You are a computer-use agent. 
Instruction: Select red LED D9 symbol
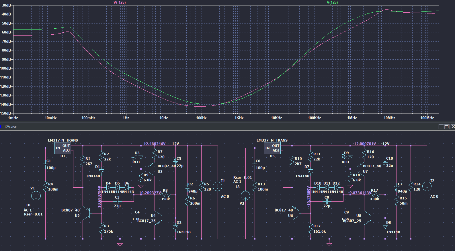[x=350, y=157]
